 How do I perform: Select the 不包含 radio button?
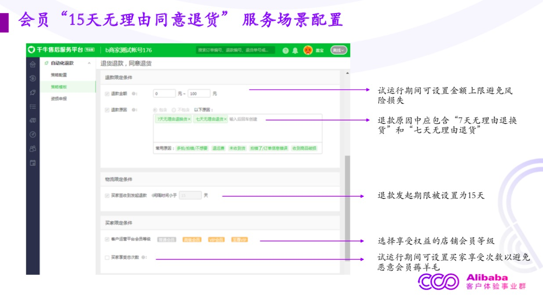click(174, 110)
